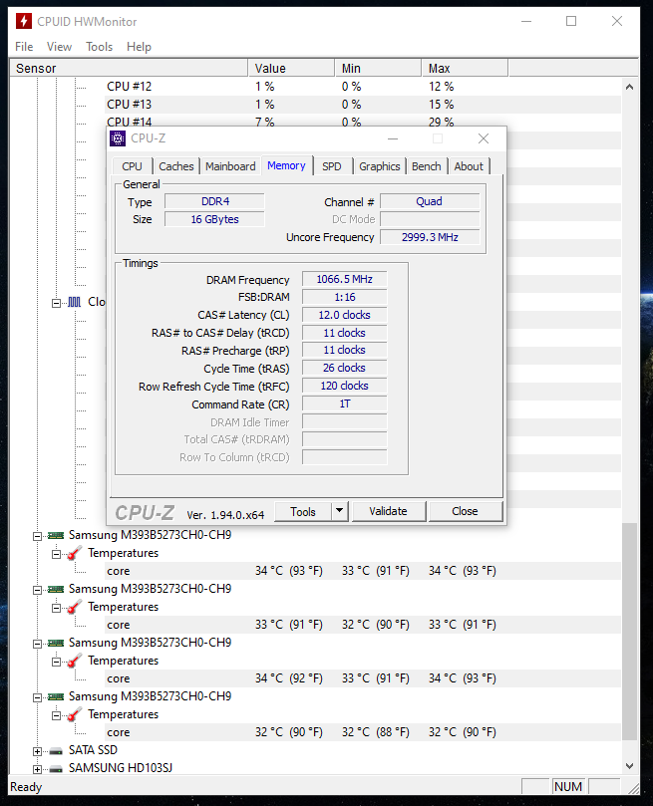Screen dimensions: 653x806
Task: Maximize the HWMonitor window
Action: click(571, 21)
